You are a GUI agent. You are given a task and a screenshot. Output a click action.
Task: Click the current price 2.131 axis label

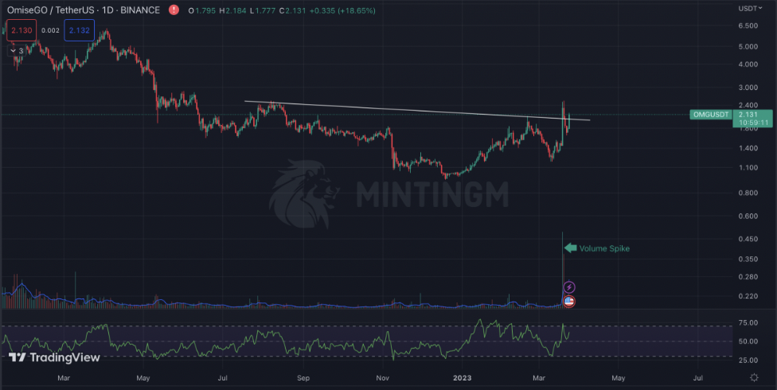coord(748,115)
